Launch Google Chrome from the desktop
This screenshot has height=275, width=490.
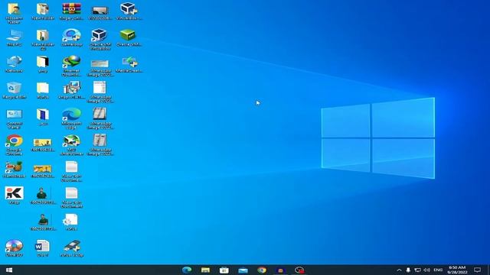coord(14,145)
